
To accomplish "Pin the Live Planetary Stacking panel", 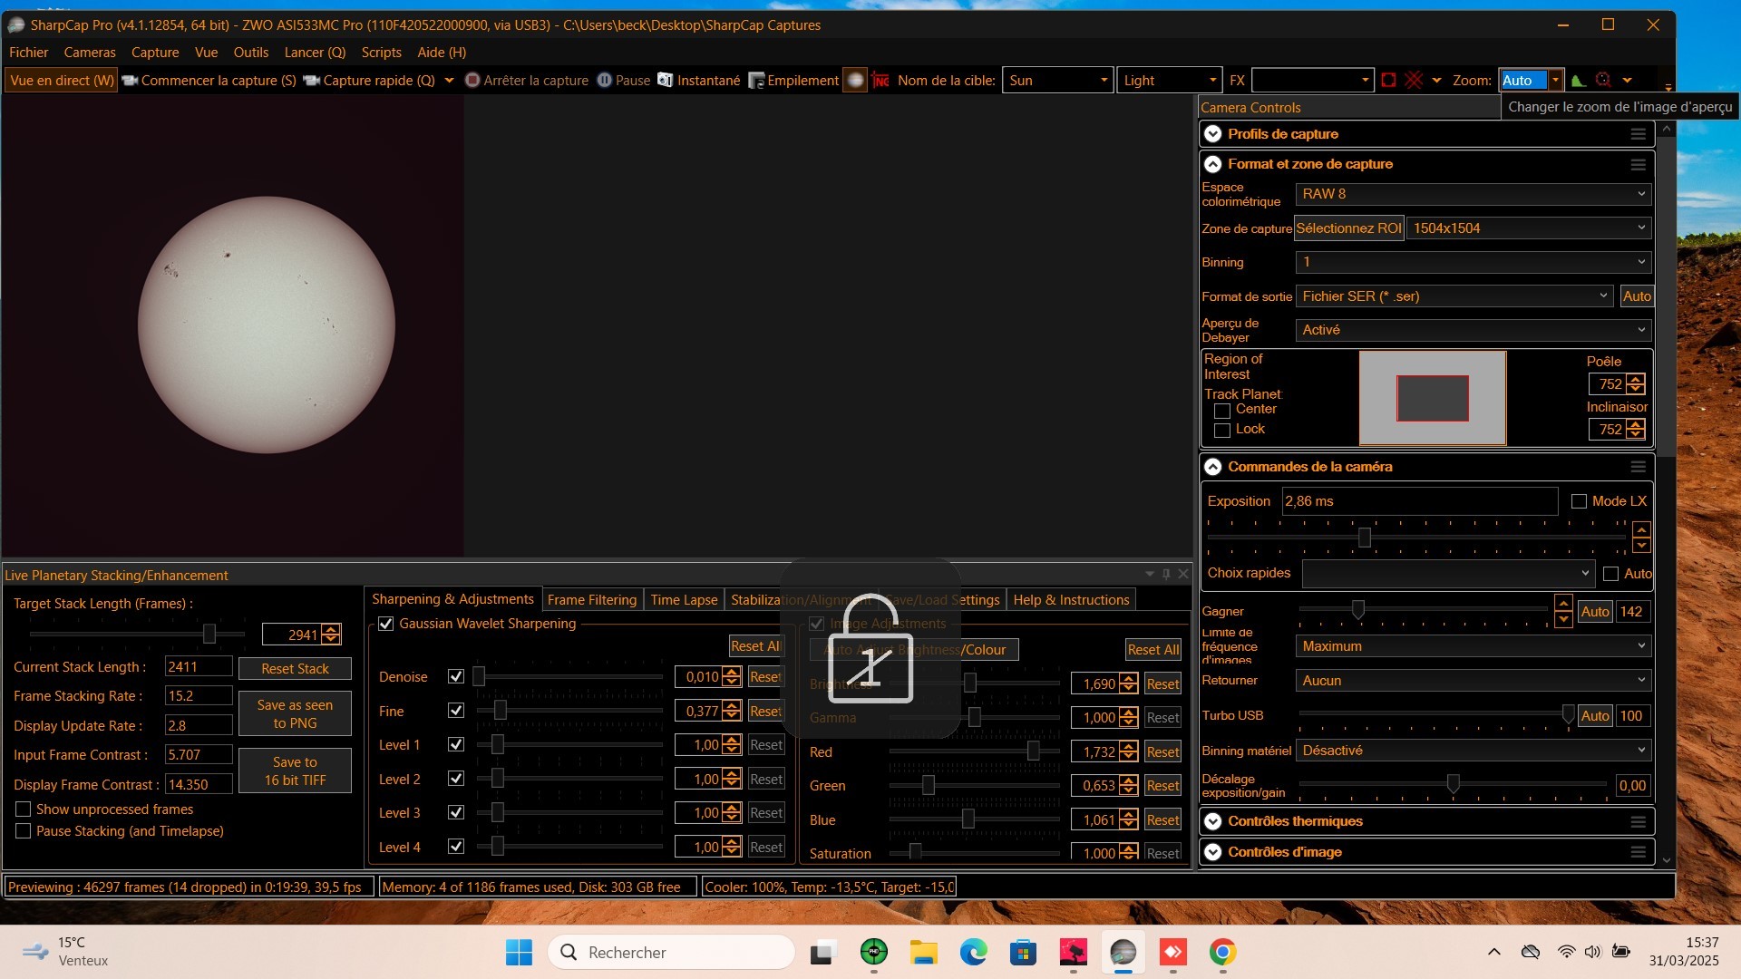I will (x=1166, y=574).
